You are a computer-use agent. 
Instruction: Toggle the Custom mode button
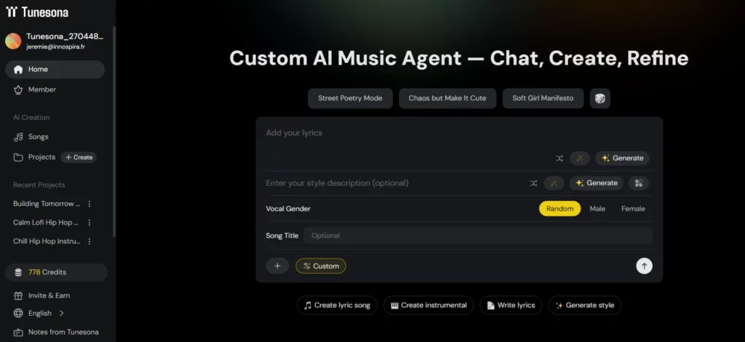point(321,266)
